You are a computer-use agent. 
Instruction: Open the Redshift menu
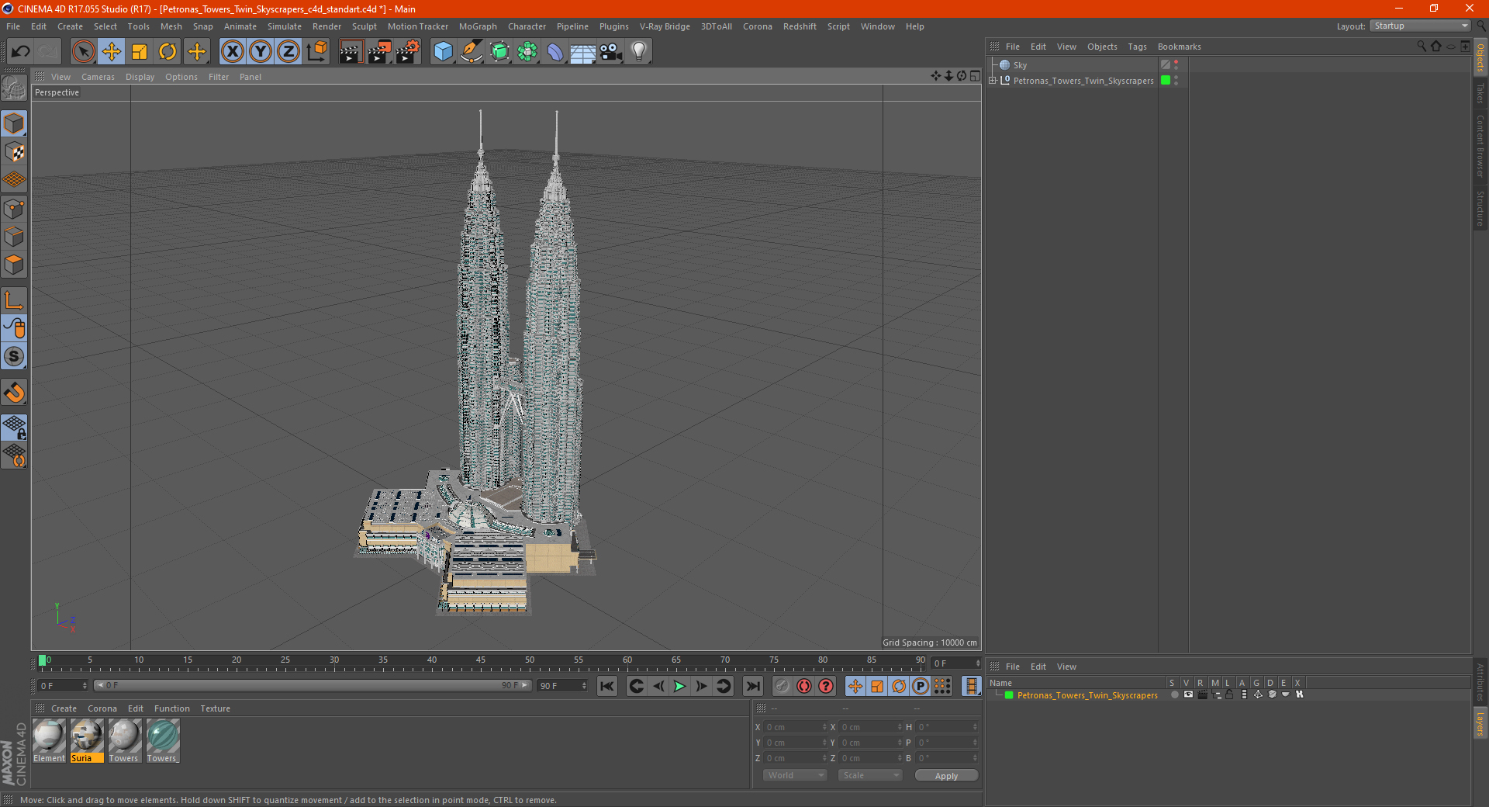pos(800,26)
